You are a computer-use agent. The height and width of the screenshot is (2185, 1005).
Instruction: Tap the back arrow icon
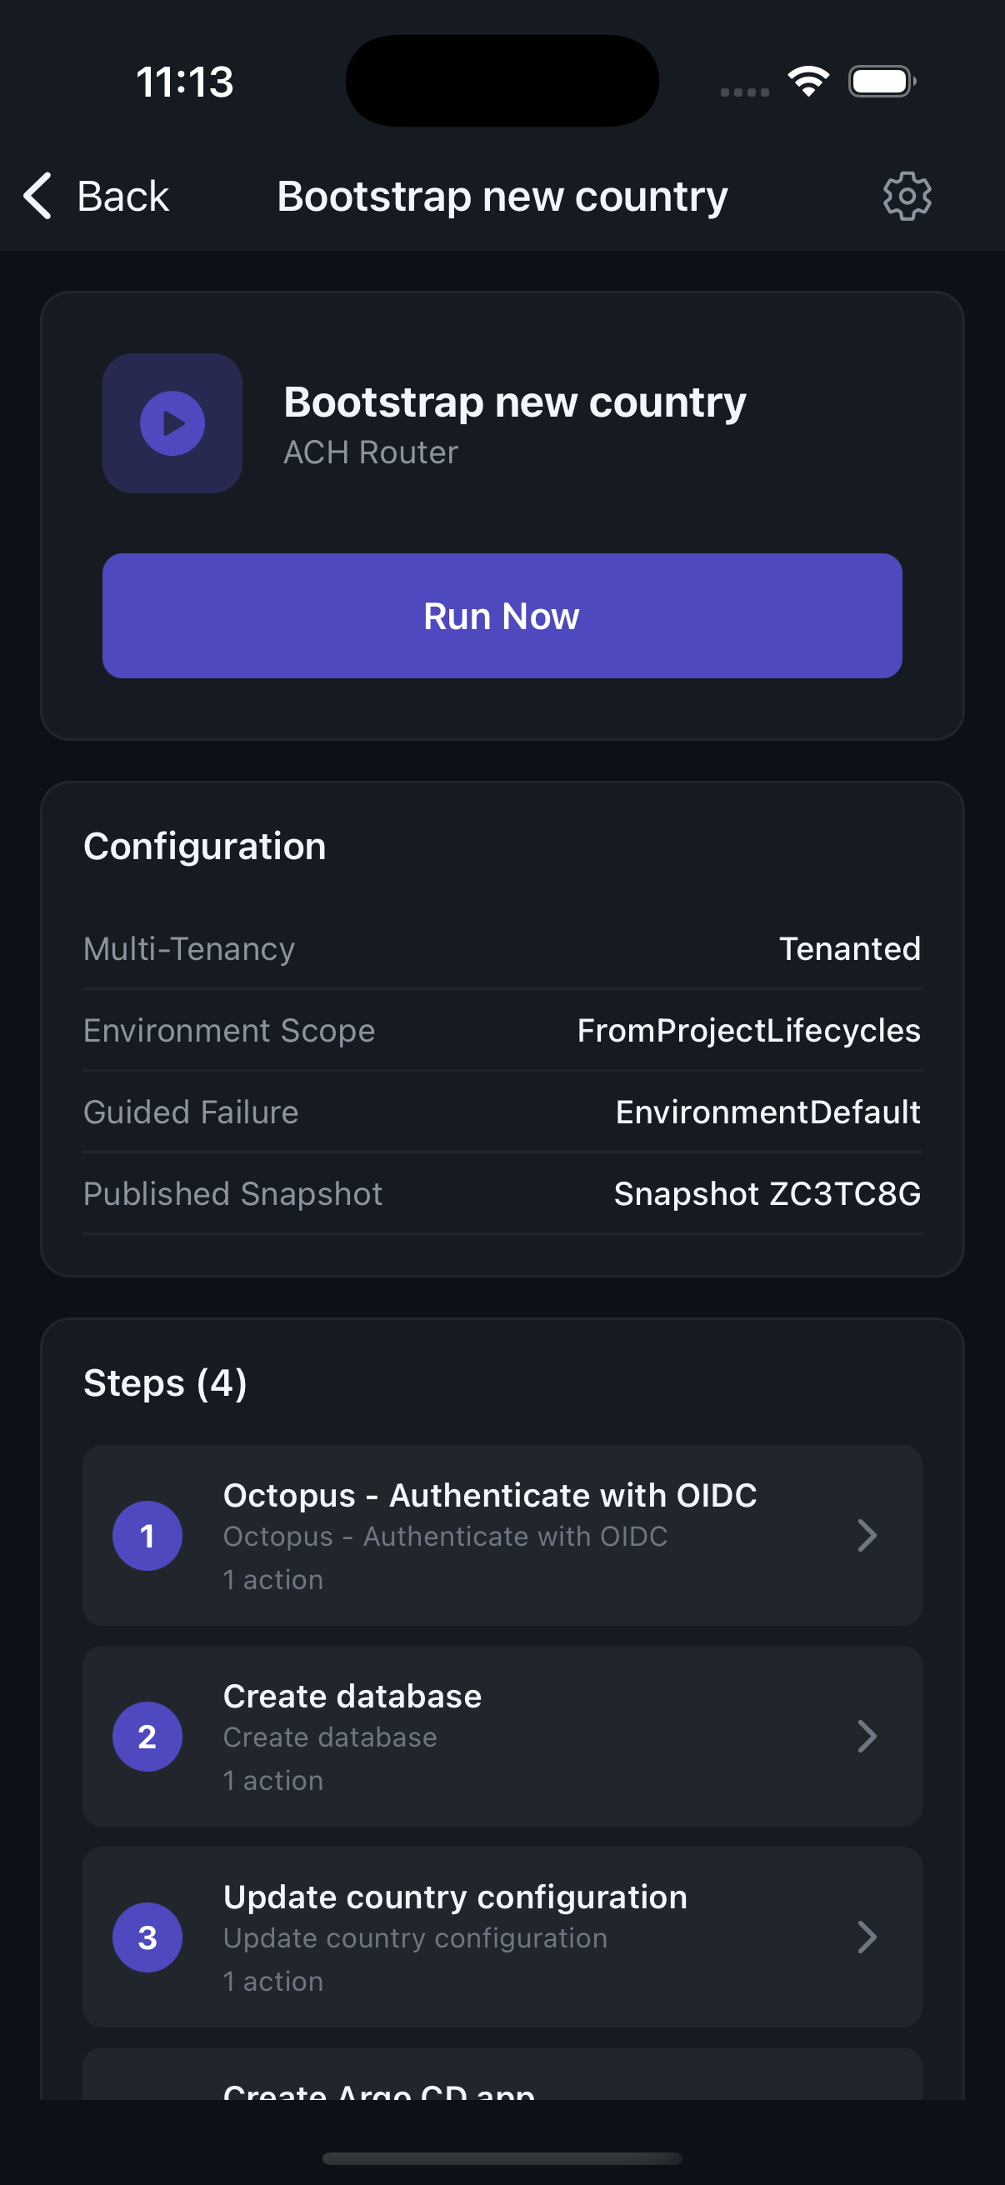38,197
